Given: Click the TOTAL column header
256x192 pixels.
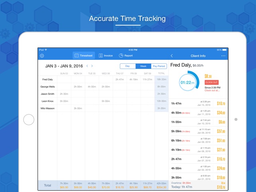Looking at the screenshot, I should click(x=162, y=73).
